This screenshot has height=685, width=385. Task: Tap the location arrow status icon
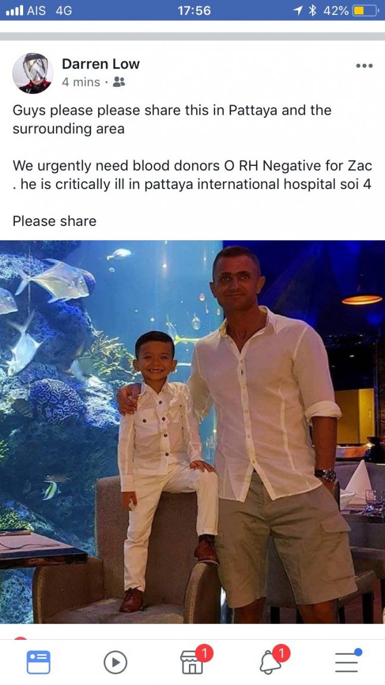coord(298,11)
